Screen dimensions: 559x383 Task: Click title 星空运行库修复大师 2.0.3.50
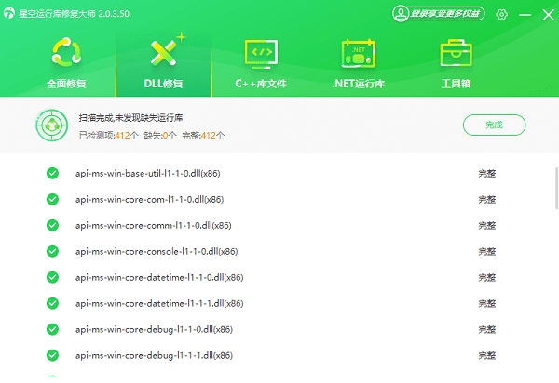[x=75, y=14]
